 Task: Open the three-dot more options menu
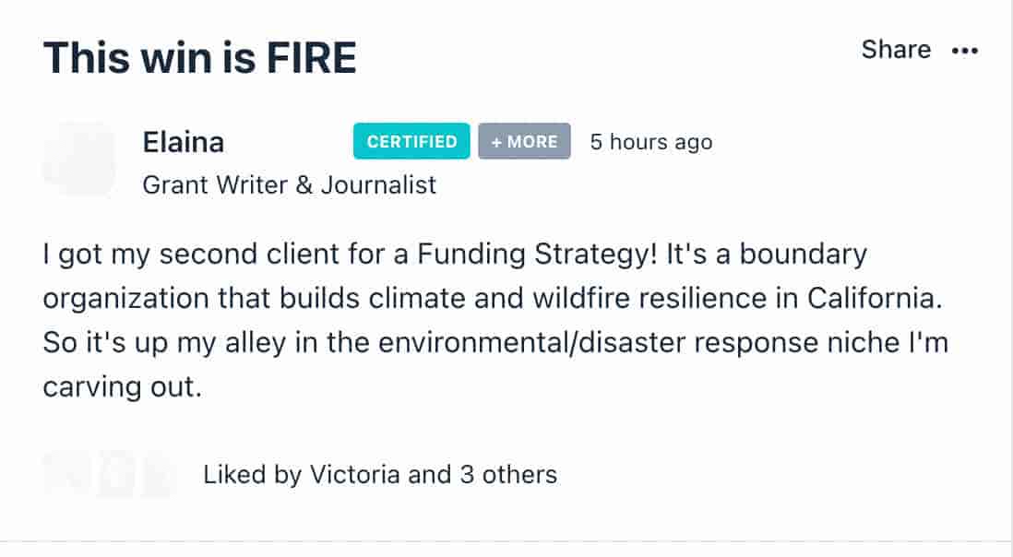[x=964, y=51]
